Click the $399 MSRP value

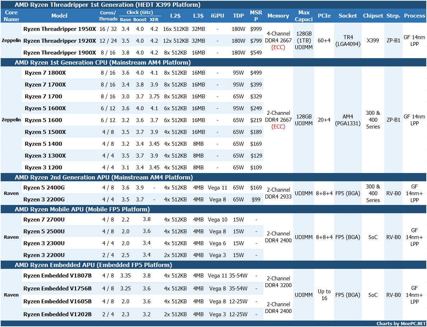[x=256, y=85]
